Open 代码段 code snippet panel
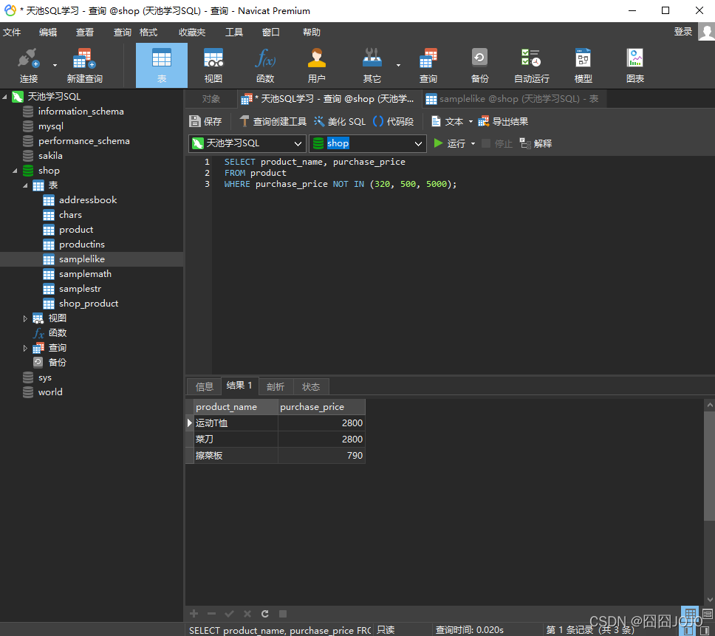 point(393,121)
